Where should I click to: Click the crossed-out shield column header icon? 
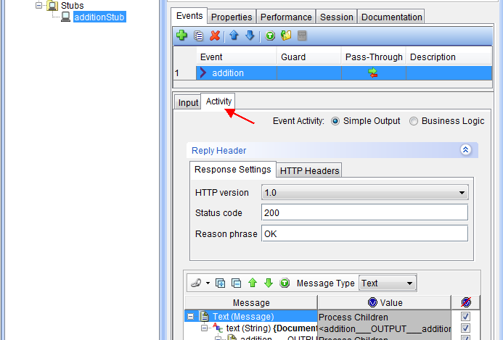click(x=466, y=302)
